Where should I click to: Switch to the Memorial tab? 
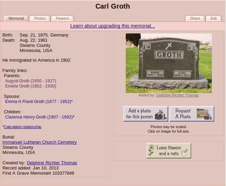(16, 18)
